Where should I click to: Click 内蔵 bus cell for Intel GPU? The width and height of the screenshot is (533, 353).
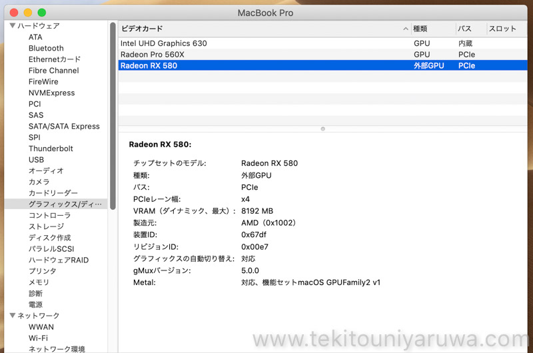point(465,43)
